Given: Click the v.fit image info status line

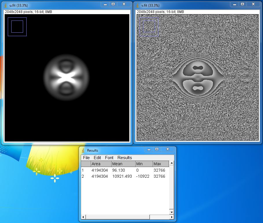Looking at the screenshot, I should pyautogui.click(x=160, y=12).
